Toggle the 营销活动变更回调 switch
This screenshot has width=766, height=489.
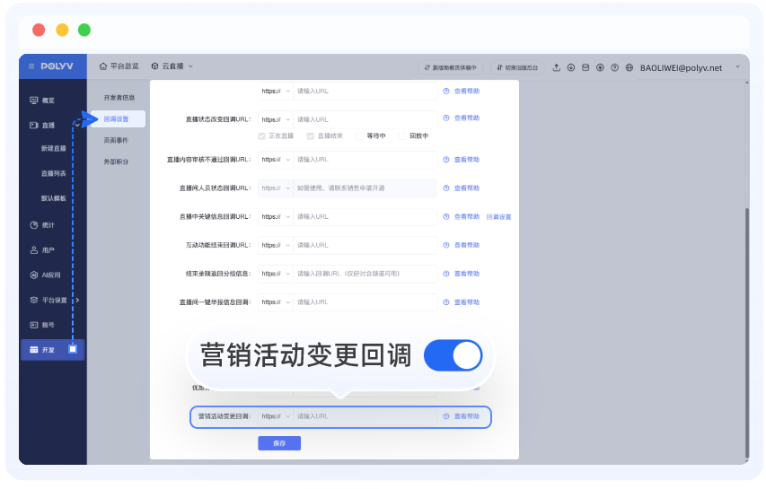coord(453,355)
